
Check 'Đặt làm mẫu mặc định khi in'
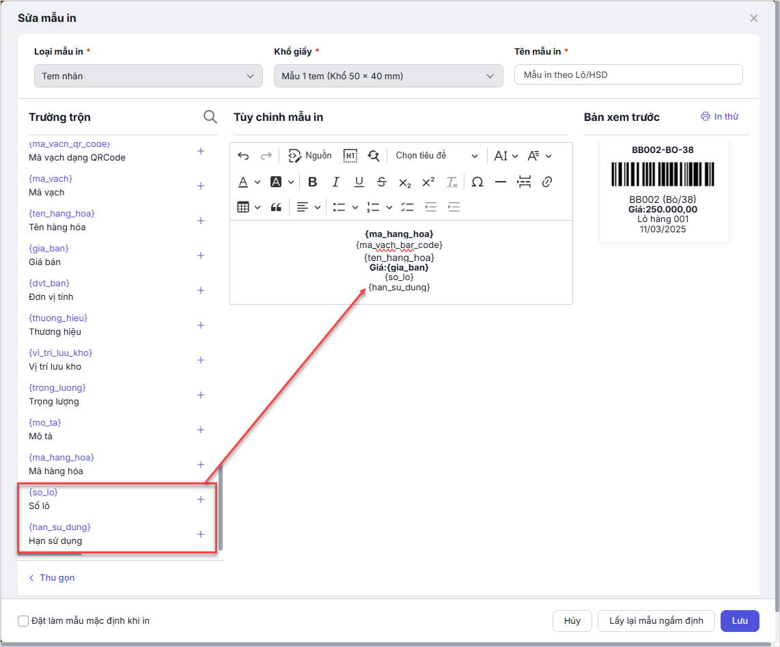(x=23, y=621)
